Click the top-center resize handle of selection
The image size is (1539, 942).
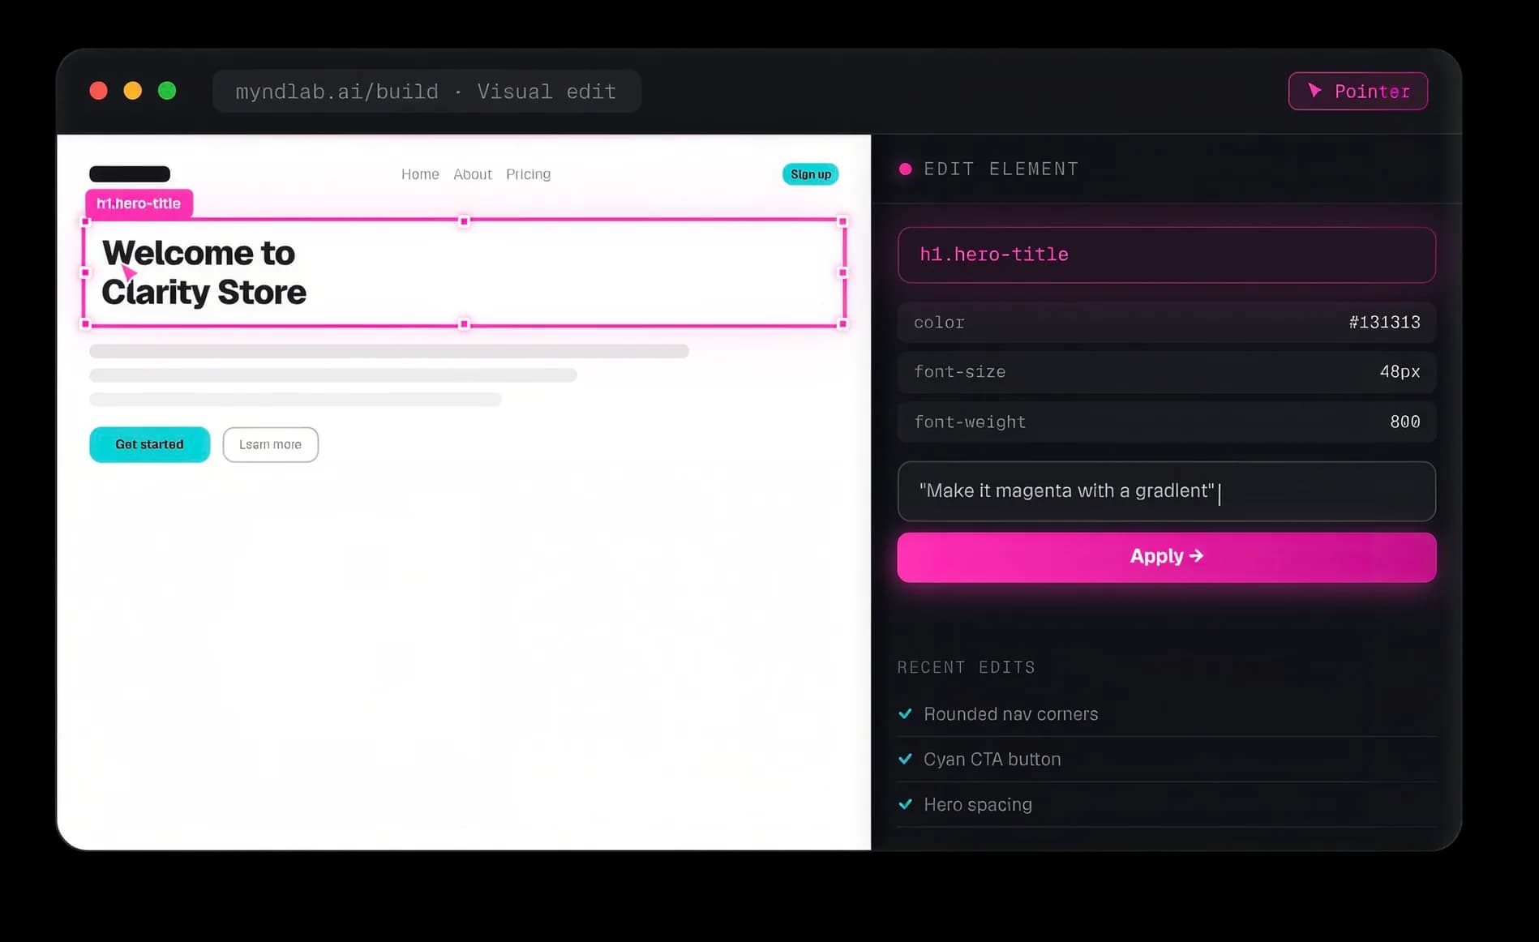pos(464,221)
